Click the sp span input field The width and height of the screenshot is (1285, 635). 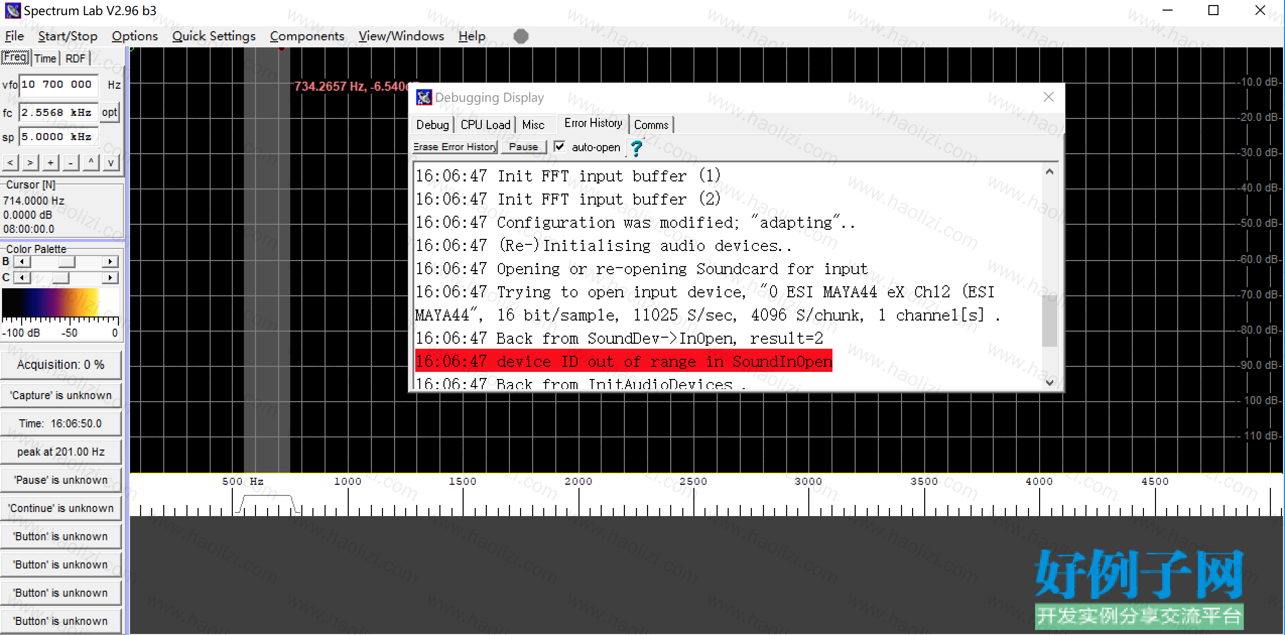click(x=59, y=137)
